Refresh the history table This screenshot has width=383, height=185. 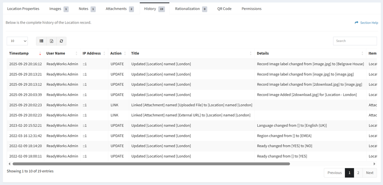[61, 41]
